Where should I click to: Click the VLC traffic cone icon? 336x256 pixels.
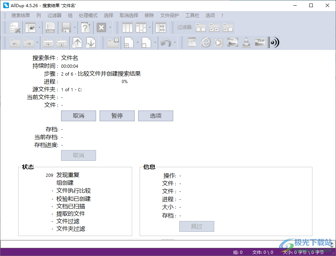(246, 42)
